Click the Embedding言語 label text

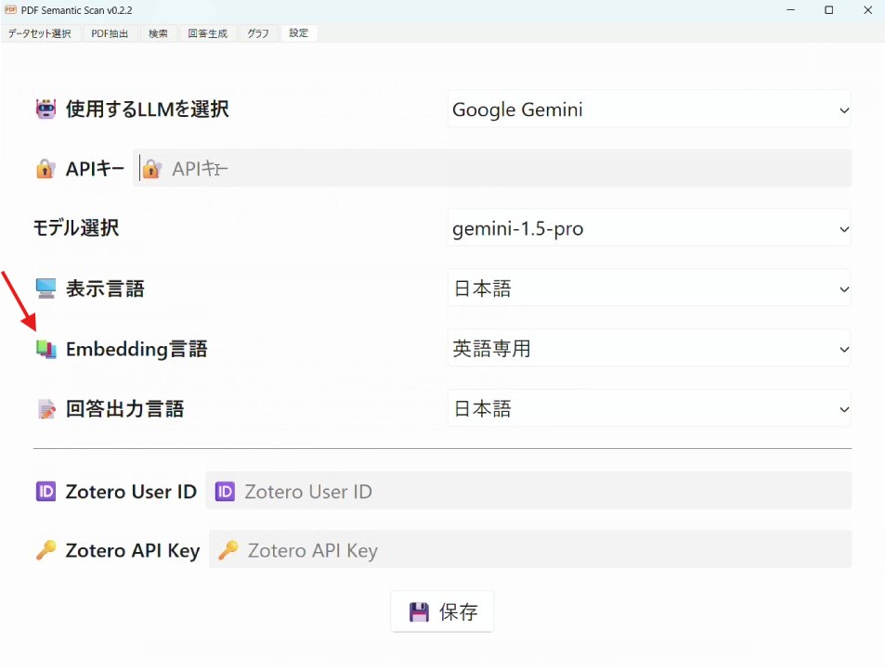point(137,349)
